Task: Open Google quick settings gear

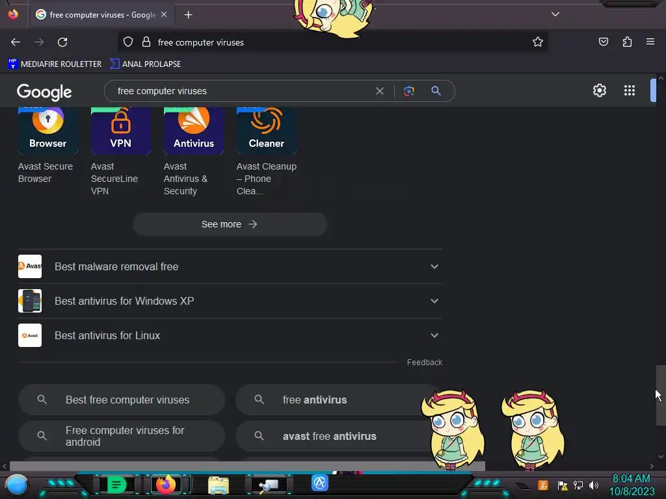Action: click(599, 90)
